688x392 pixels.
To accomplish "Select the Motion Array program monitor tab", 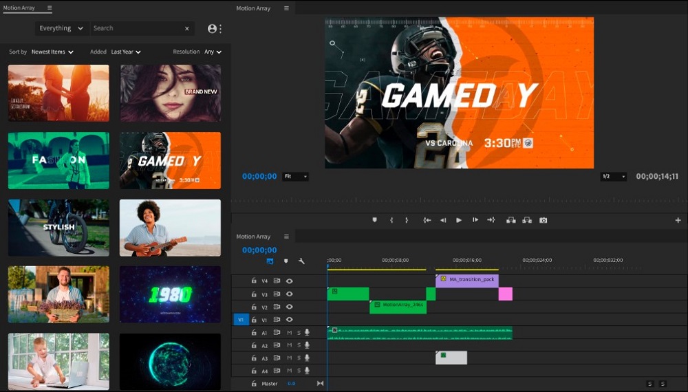I will [253, 8].
